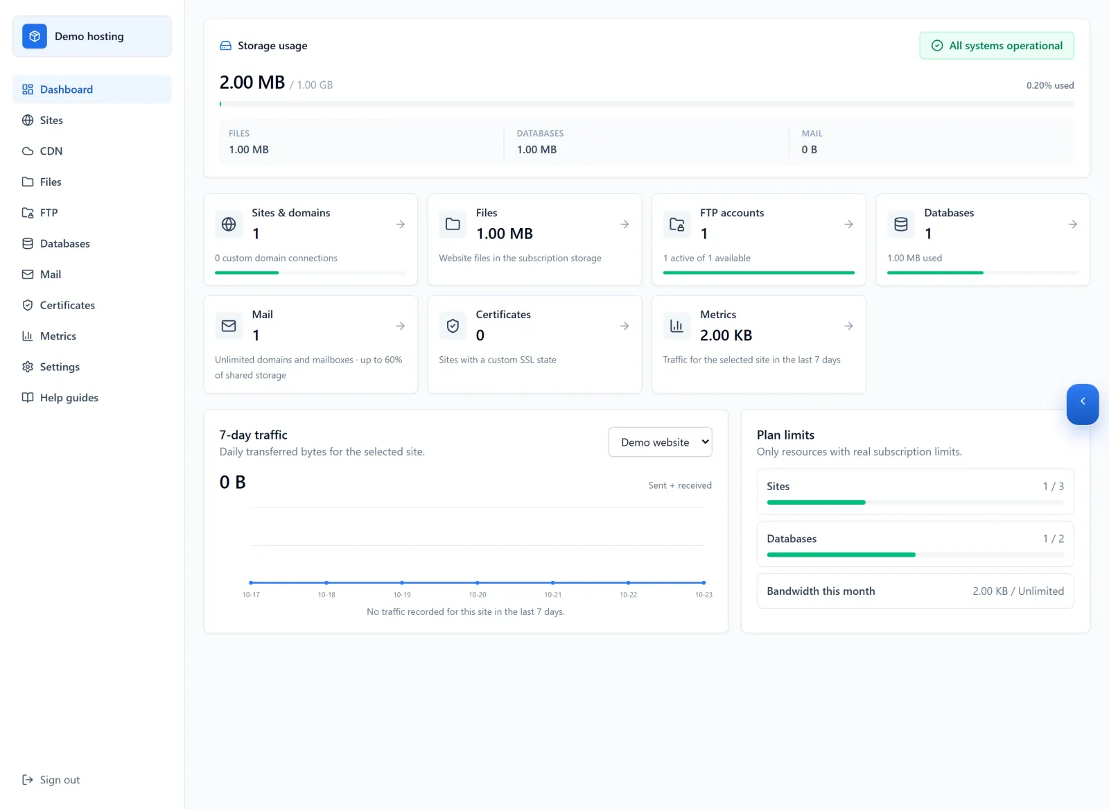The width and height of the screenshot is (1109, 809).
Task: Click the arrow on Metrics card
Action: pyautogui.click(x=848, y=326)
